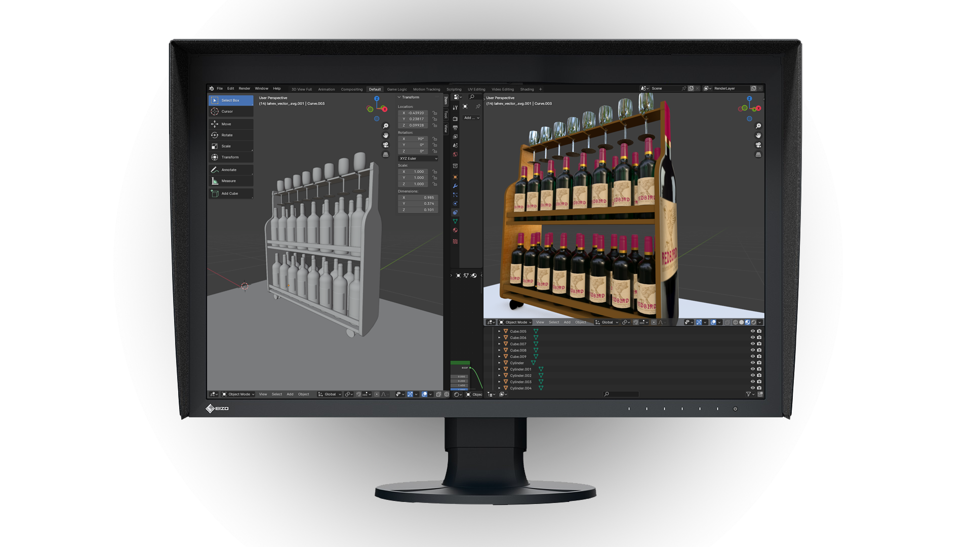Choose the Add Cube tool
Viewport: 972px width, 547px height.
pyautogui.click(x=229, y=193)
